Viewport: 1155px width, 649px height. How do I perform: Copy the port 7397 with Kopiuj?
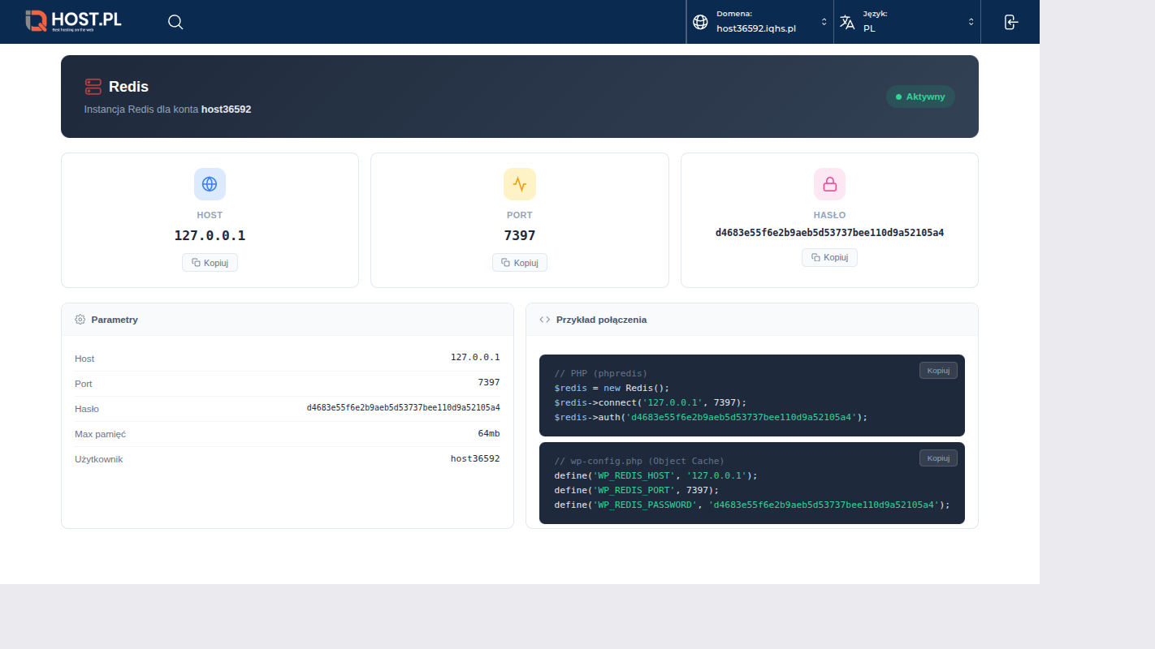[x=520, y=262]
